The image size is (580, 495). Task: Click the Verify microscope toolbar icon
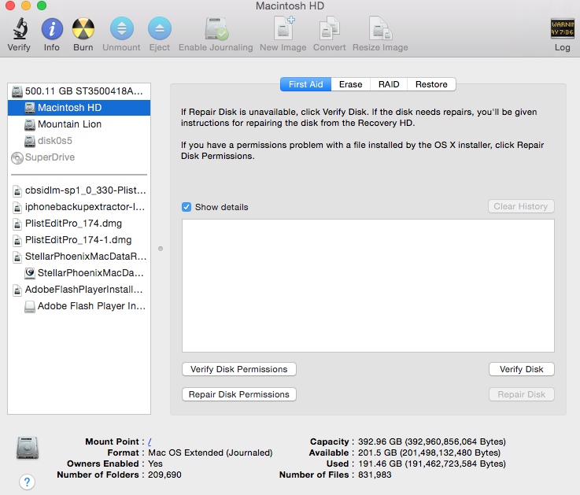[x=19, y=28]
